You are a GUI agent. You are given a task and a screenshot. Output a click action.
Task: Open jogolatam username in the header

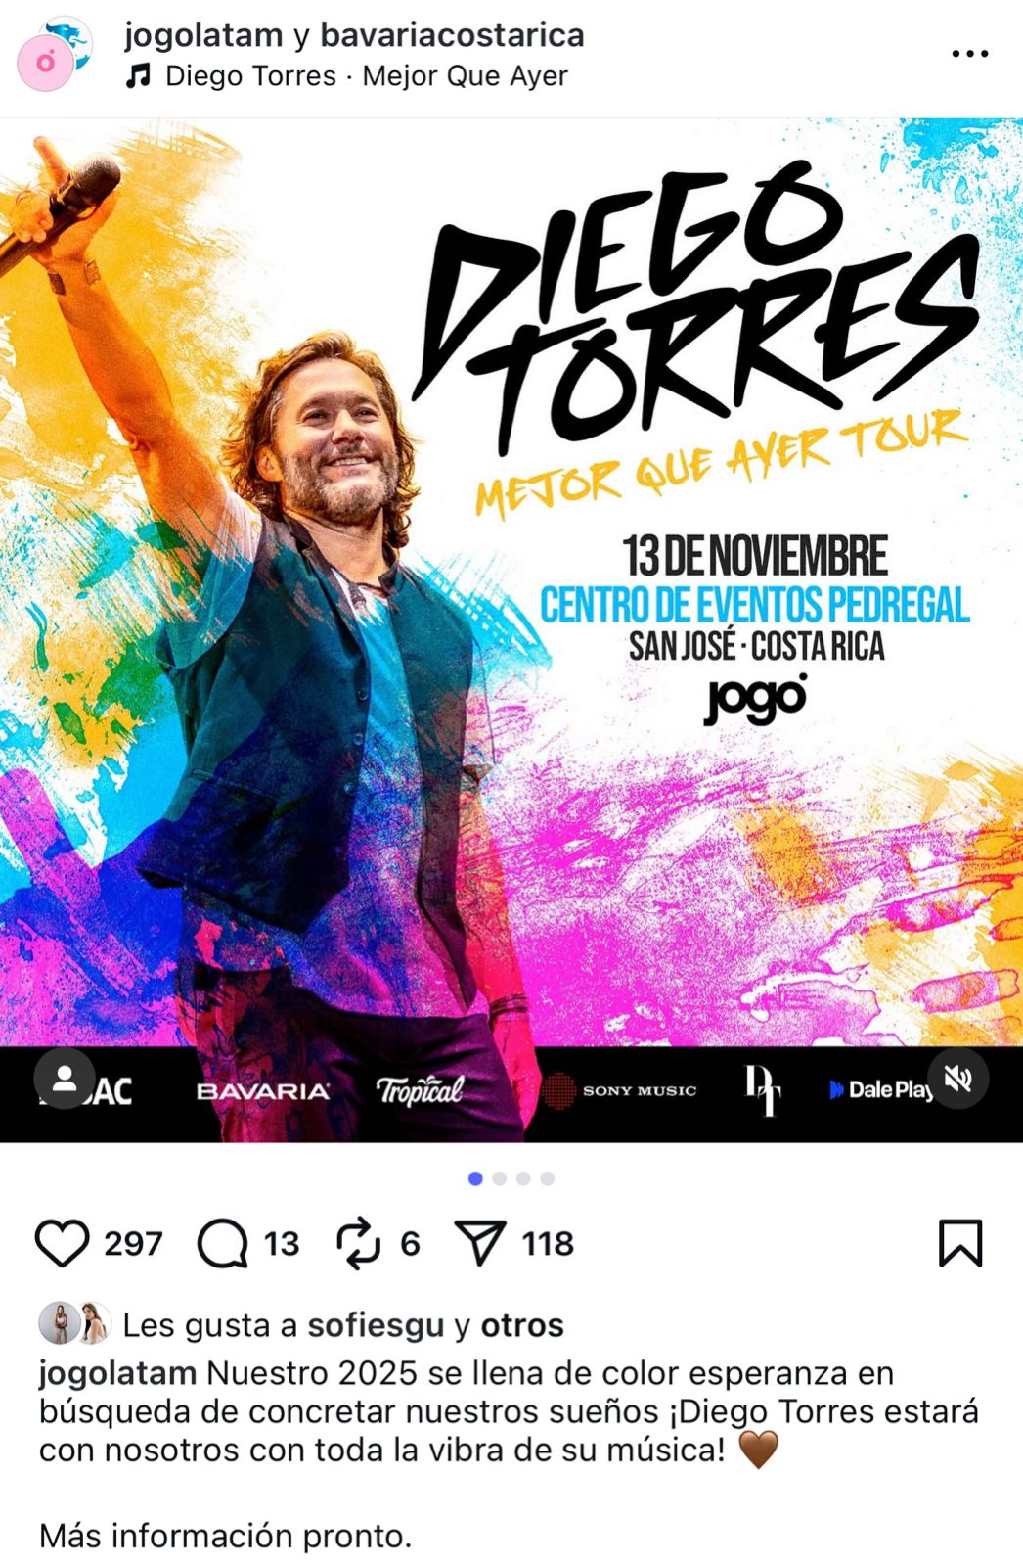(203, 35)
